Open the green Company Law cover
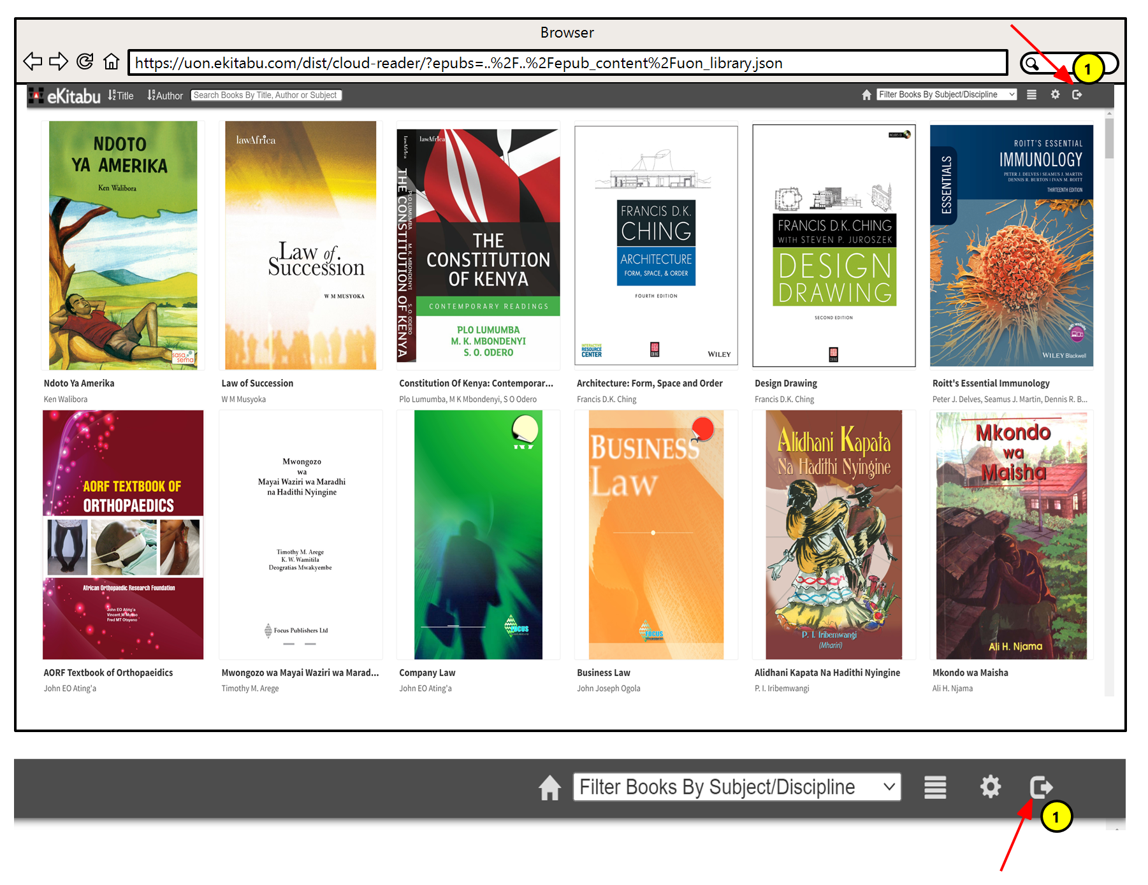1148x885 pixels. [478, 535]
